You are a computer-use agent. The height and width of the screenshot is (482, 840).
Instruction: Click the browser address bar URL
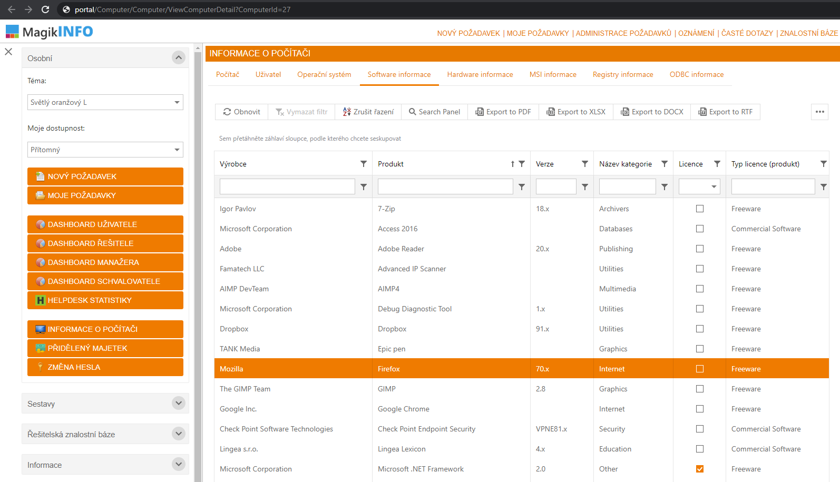182,9
